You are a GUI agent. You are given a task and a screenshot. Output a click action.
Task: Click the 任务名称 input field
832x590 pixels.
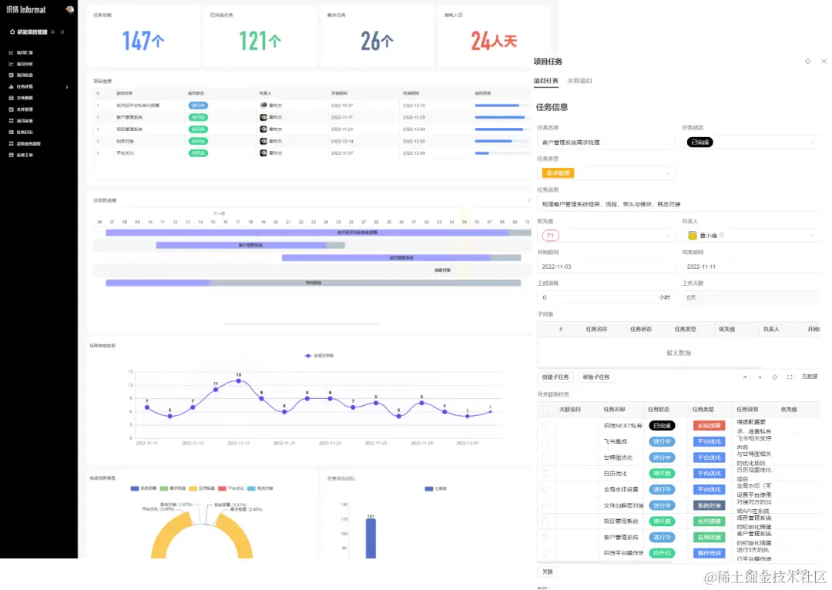pos(606,142)
